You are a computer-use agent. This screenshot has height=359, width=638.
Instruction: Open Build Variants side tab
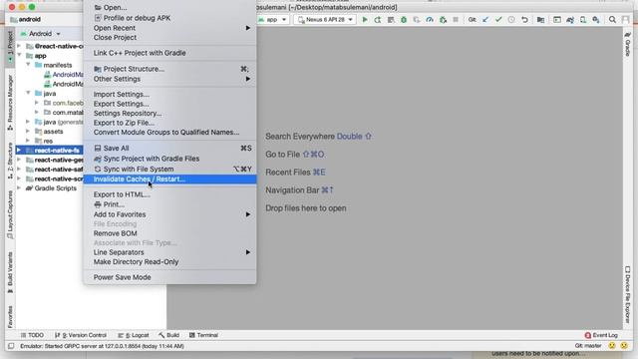10,272
